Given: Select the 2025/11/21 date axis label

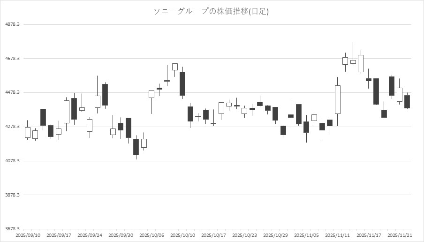Looking at the screenshot, I should pyautogui.click(x=399, y=235).
